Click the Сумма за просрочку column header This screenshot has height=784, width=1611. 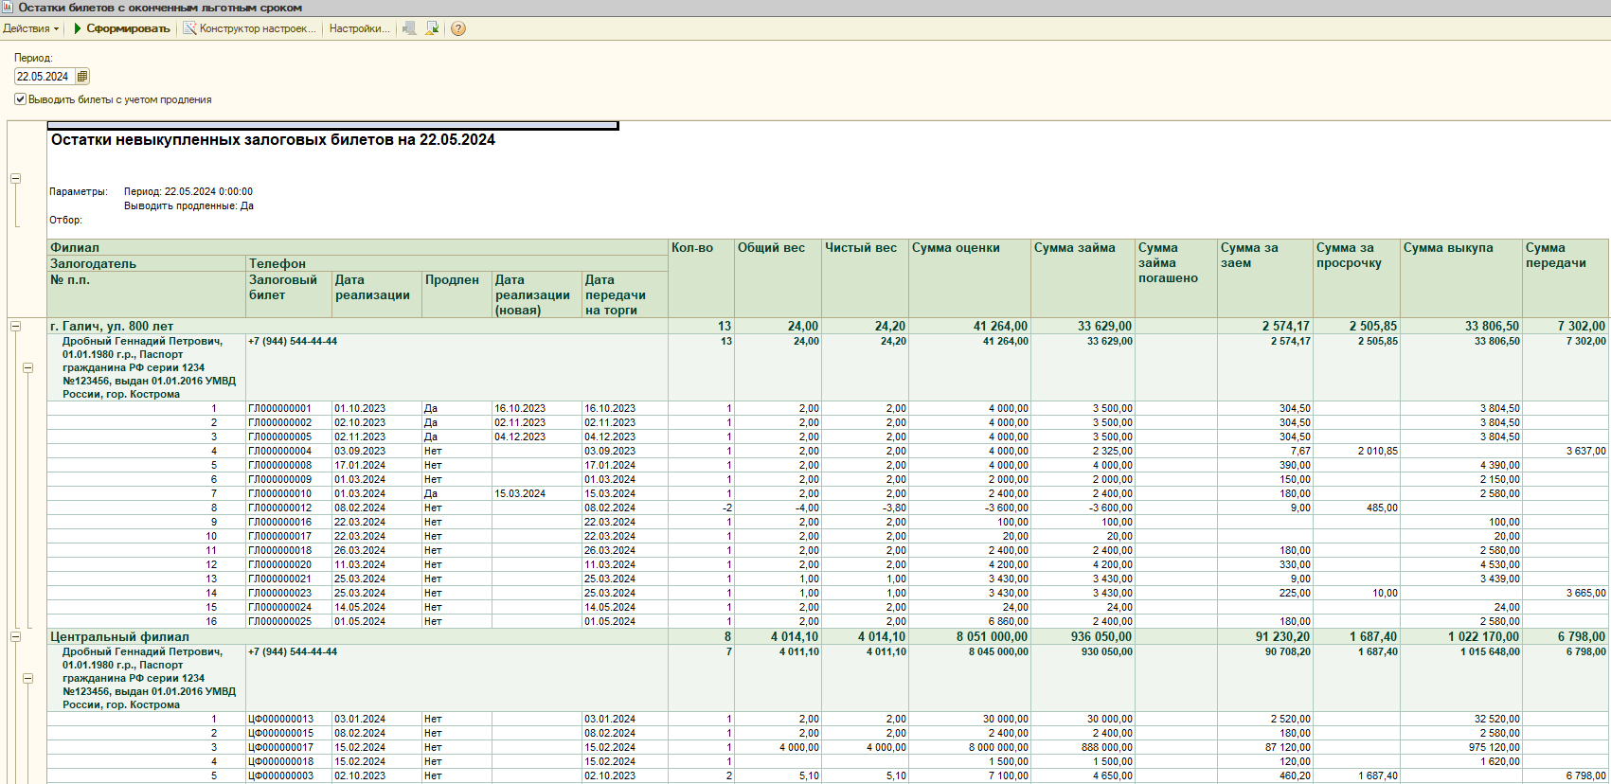point(1356,278)
